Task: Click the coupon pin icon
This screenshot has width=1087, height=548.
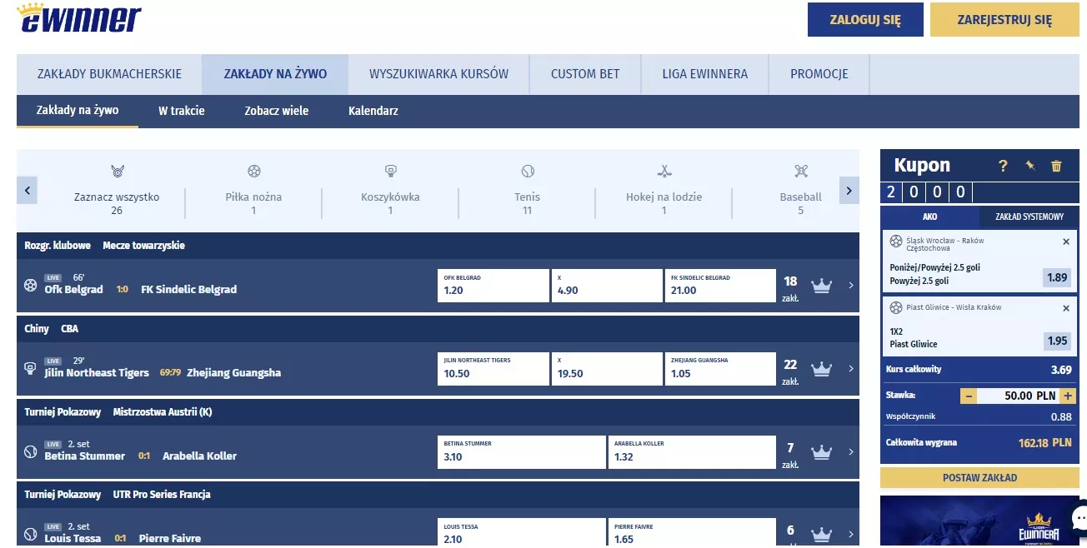Action: tap(1030, 166)
